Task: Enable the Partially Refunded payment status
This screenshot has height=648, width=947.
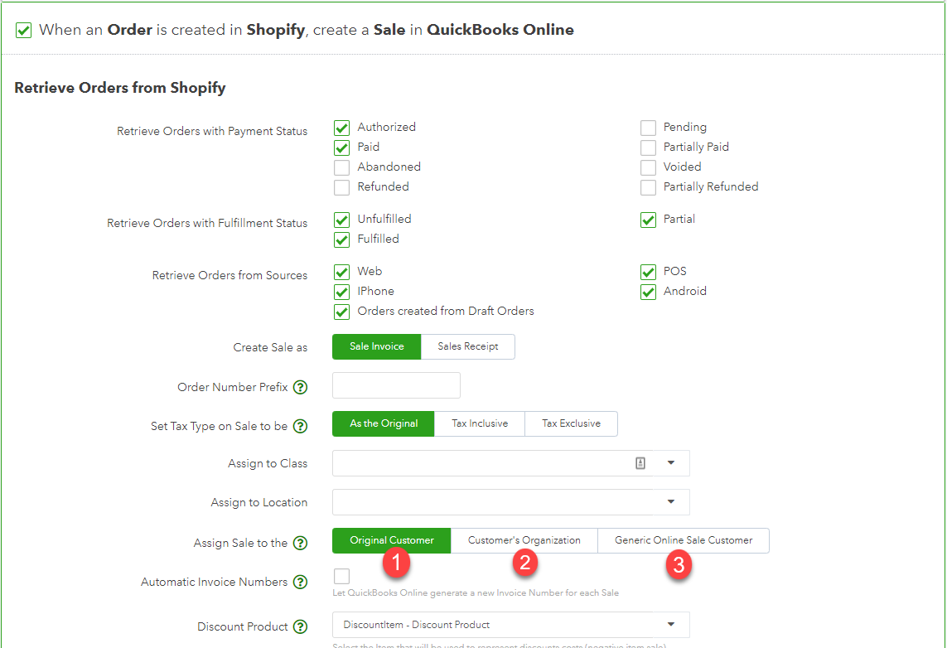Action: pos(648,187)
